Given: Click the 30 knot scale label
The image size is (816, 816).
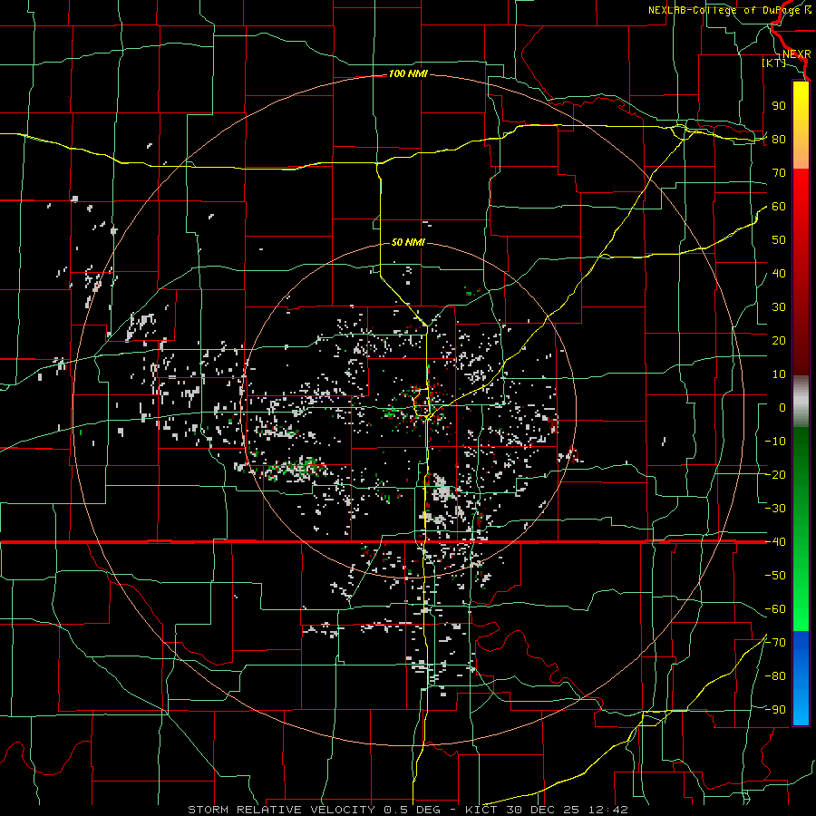Looking at the screenshot, I should coord(779,307).
